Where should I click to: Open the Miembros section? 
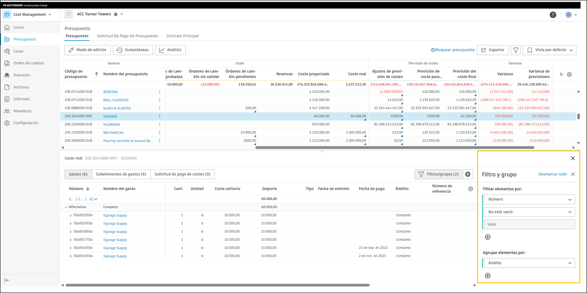click(22, 111)
